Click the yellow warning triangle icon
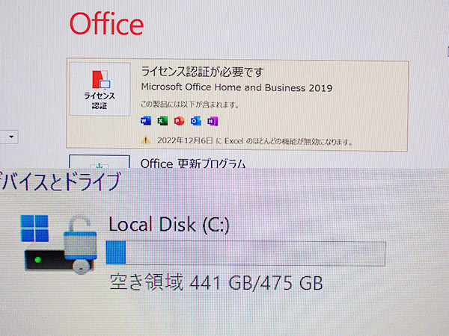Viewport: 449px width, 336px height. 146,140
